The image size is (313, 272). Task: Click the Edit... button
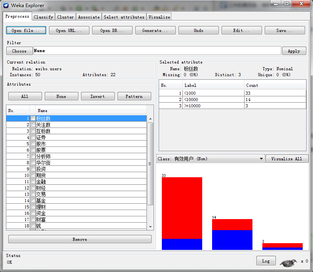point(241,30)
